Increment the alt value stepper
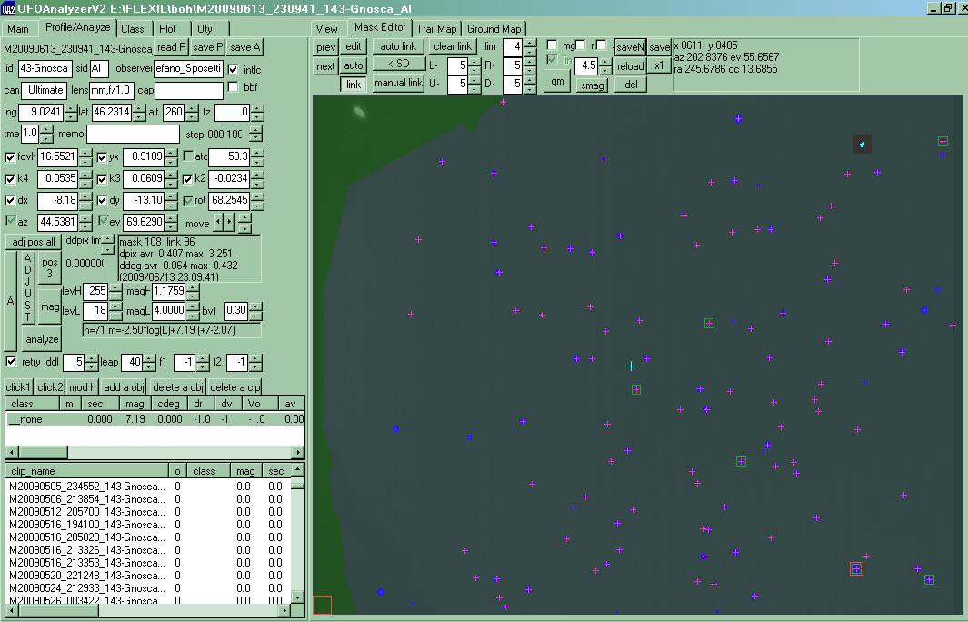The image size is (968, 622). (192, 108)
